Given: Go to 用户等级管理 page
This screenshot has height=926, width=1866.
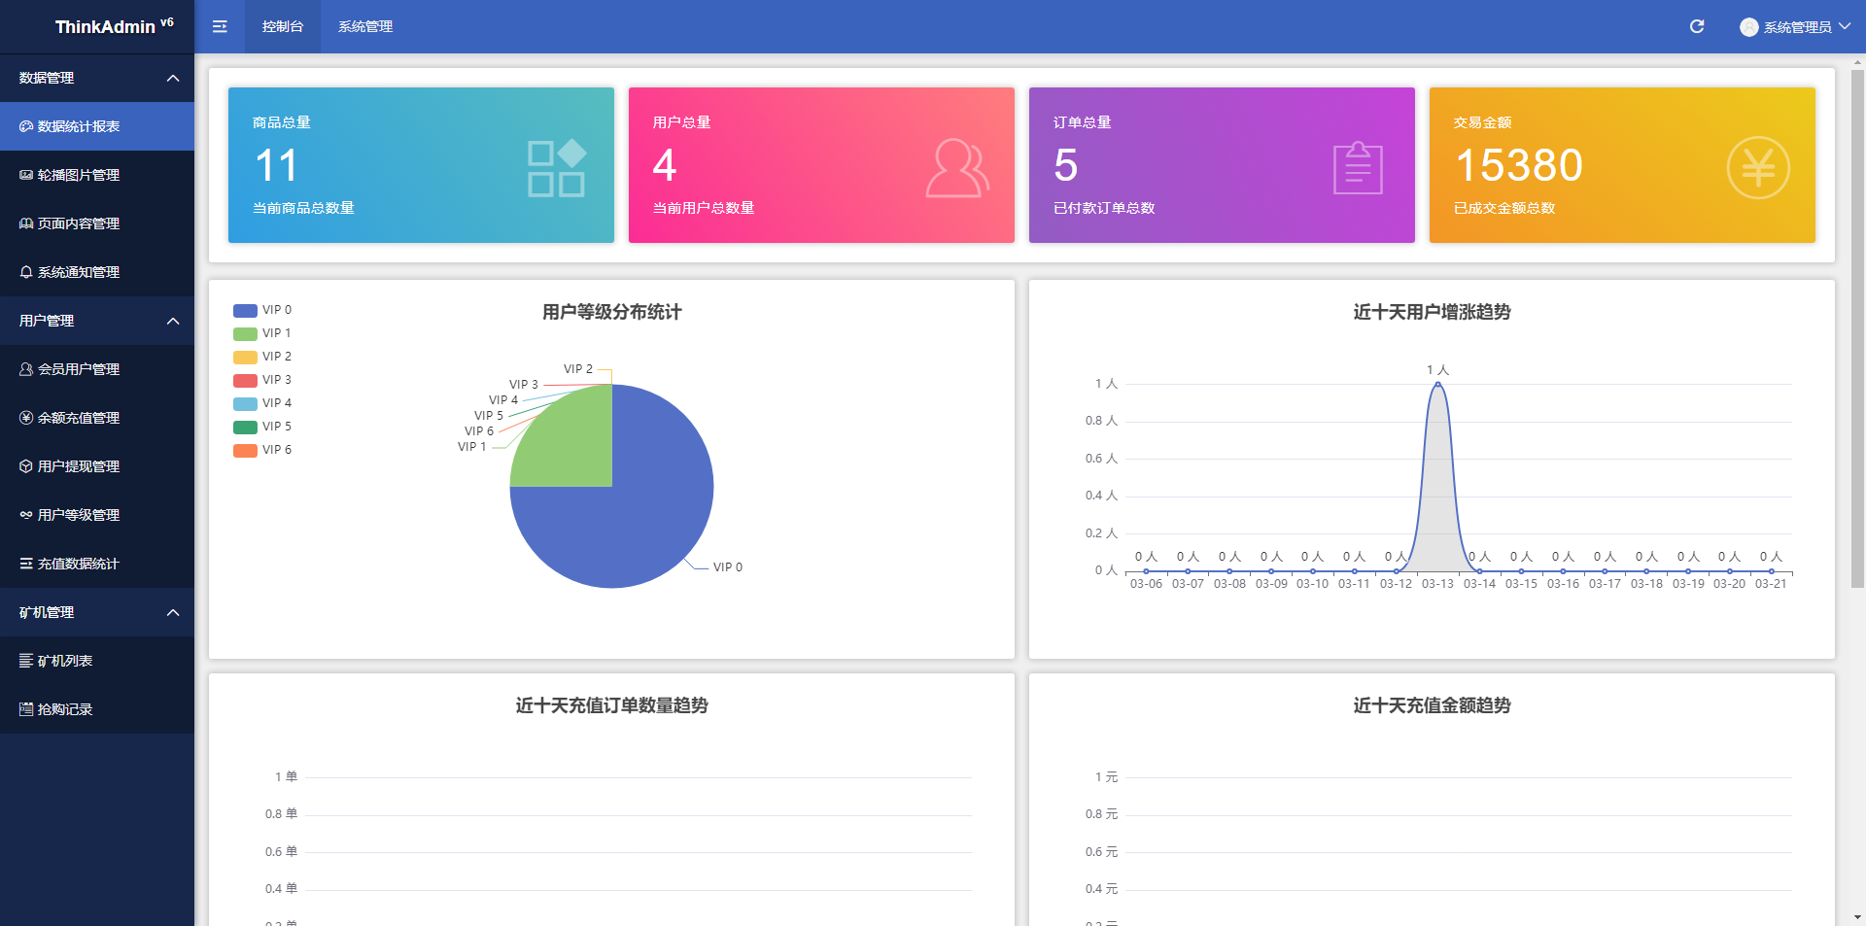Looking at the screenshot, I should (x=97, y=515).
